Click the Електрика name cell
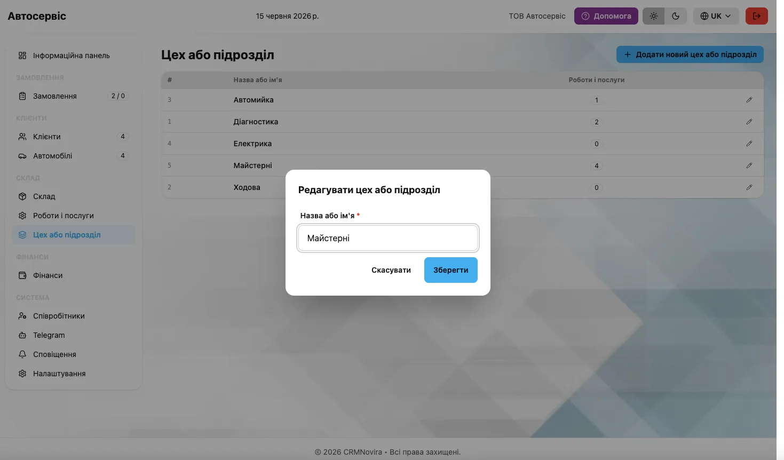 click(x=252, y=144)
